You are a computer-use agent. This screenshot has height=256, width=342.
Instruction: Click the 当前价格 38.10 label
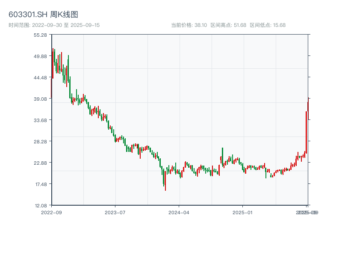pos(189,25)
